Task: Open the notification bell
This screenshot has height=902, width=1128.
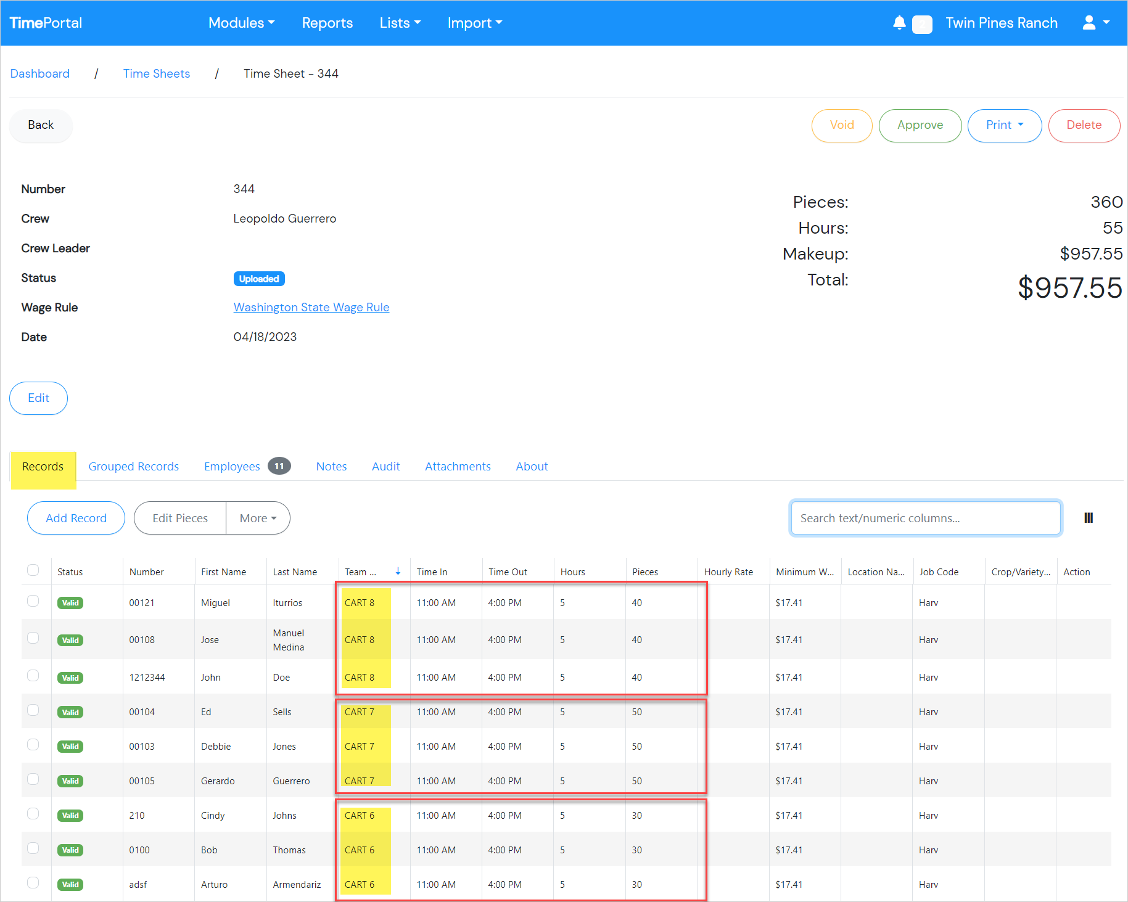Action: [x=899, y=23]
